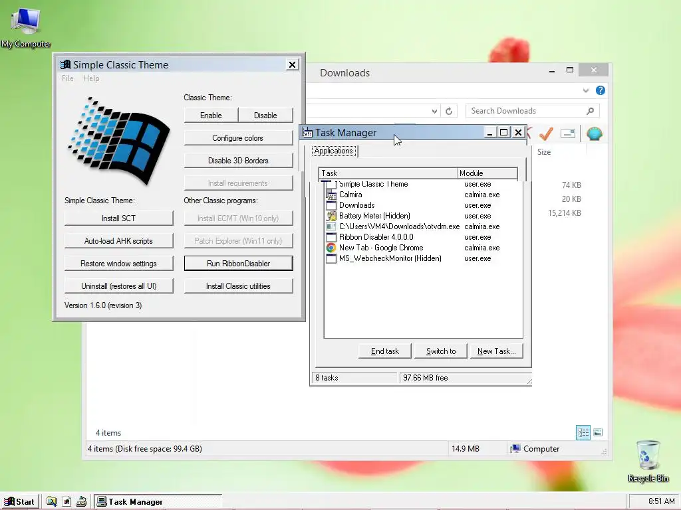Open the Help menu in Simple Classic Theme

point(91,78)
